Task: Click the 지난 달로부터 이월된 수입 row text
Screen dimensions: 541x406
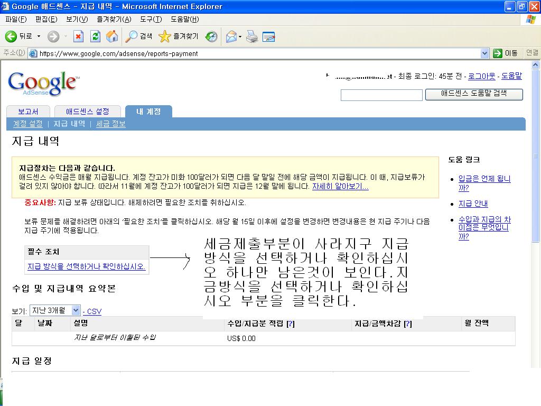Action: (x=115, y=337)
